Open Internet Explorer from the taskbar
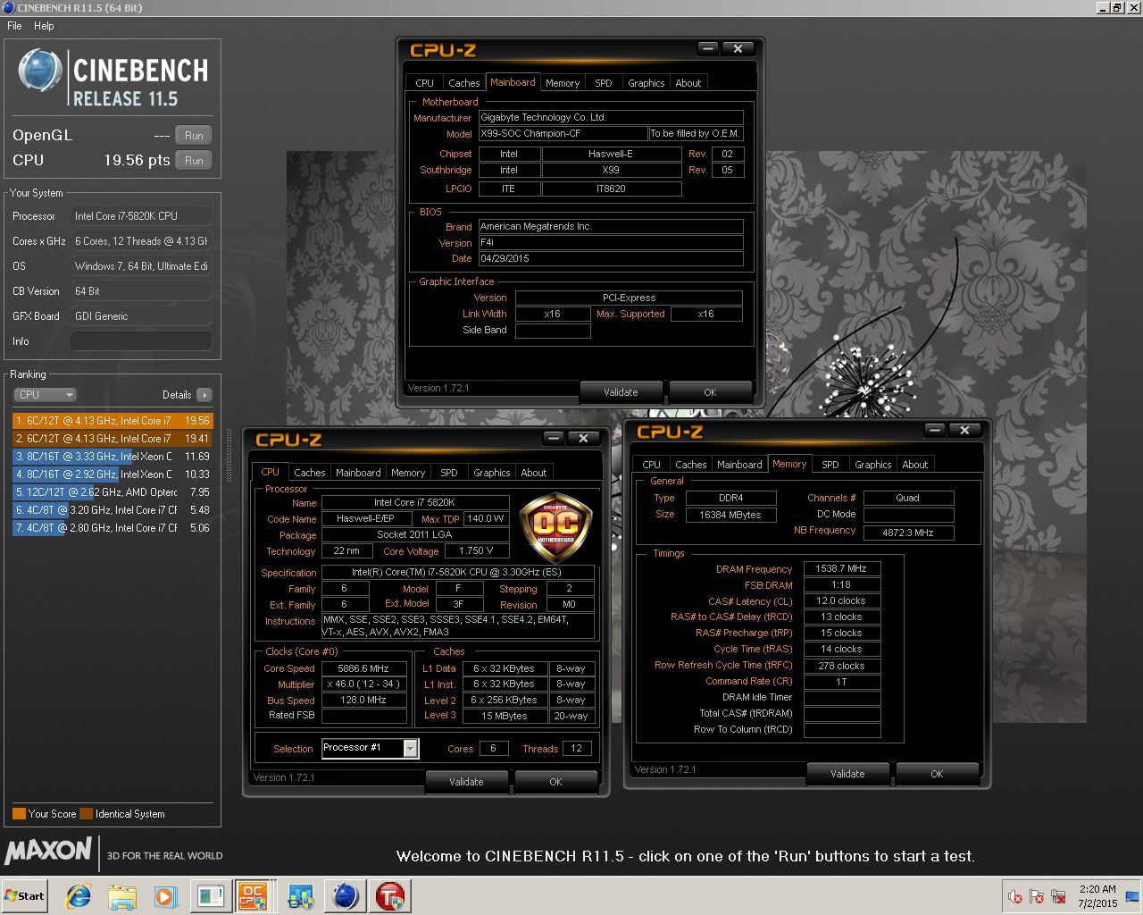The image size is (1143, 915). pos(79,895)
